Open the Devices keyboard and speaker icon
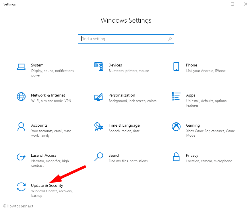This screenshot has height=210, width=252. (99, 66)
